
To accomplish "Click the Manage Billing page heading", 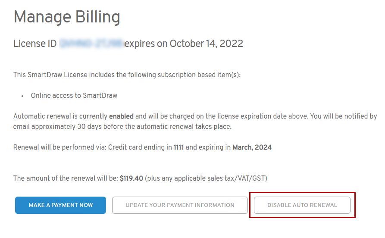I will 67,17.
